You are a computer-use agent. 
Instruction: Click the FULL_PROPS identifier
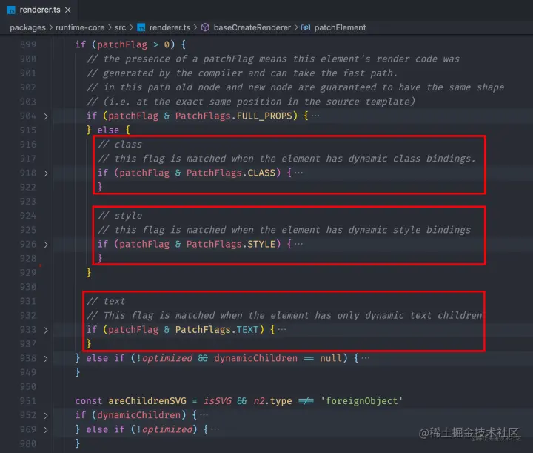coord(264,116)
